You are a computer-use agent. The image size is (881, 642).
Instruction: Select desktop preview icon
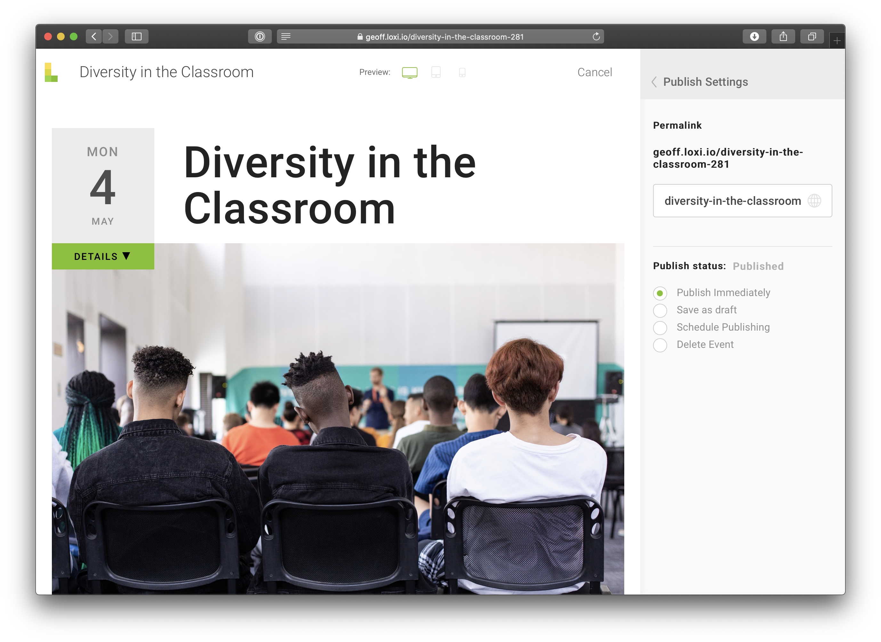(x=409, y=73)
